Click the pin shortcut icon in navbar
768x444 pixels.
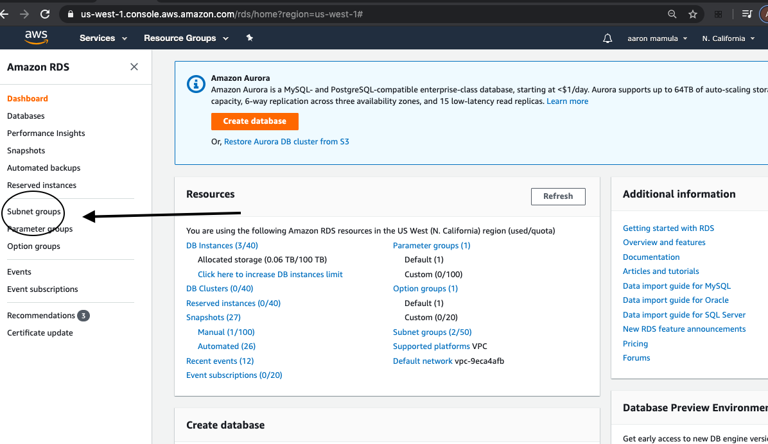click(249, 38)
